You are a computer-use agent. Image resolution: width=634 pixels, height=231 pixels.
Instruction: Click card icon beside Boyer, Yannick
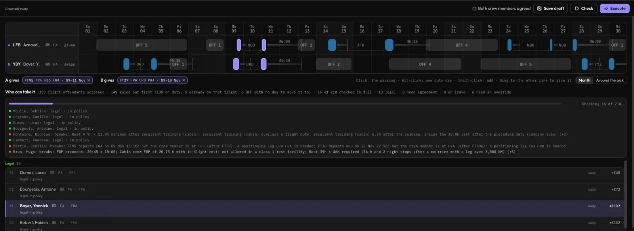(x=54, y=206)
